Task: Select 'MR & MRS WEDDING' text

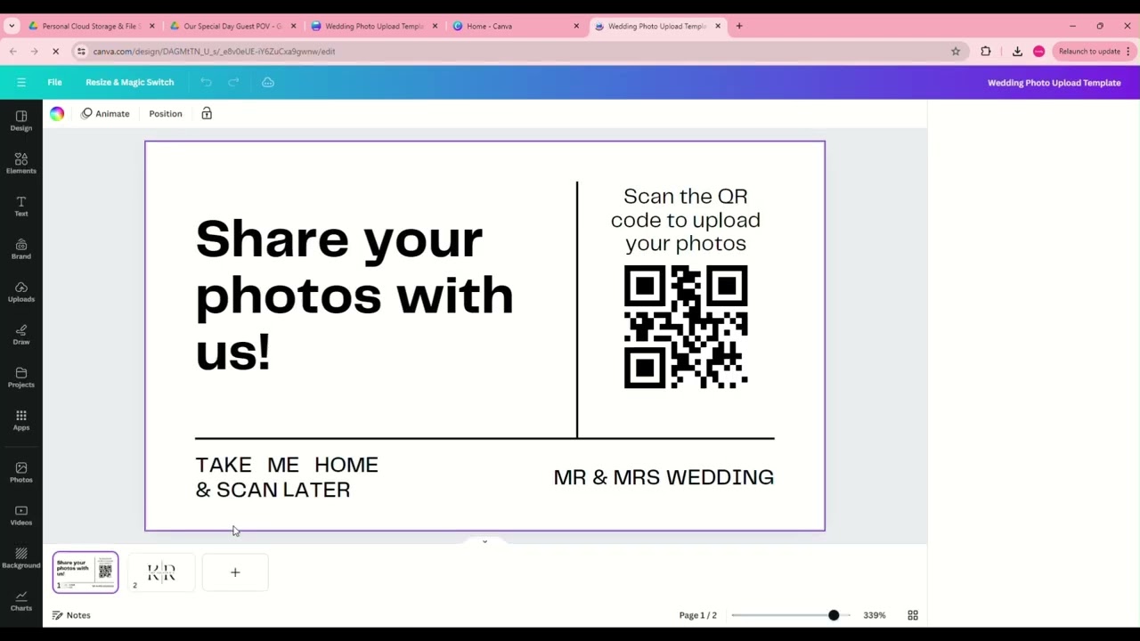Action: [664, 477]
